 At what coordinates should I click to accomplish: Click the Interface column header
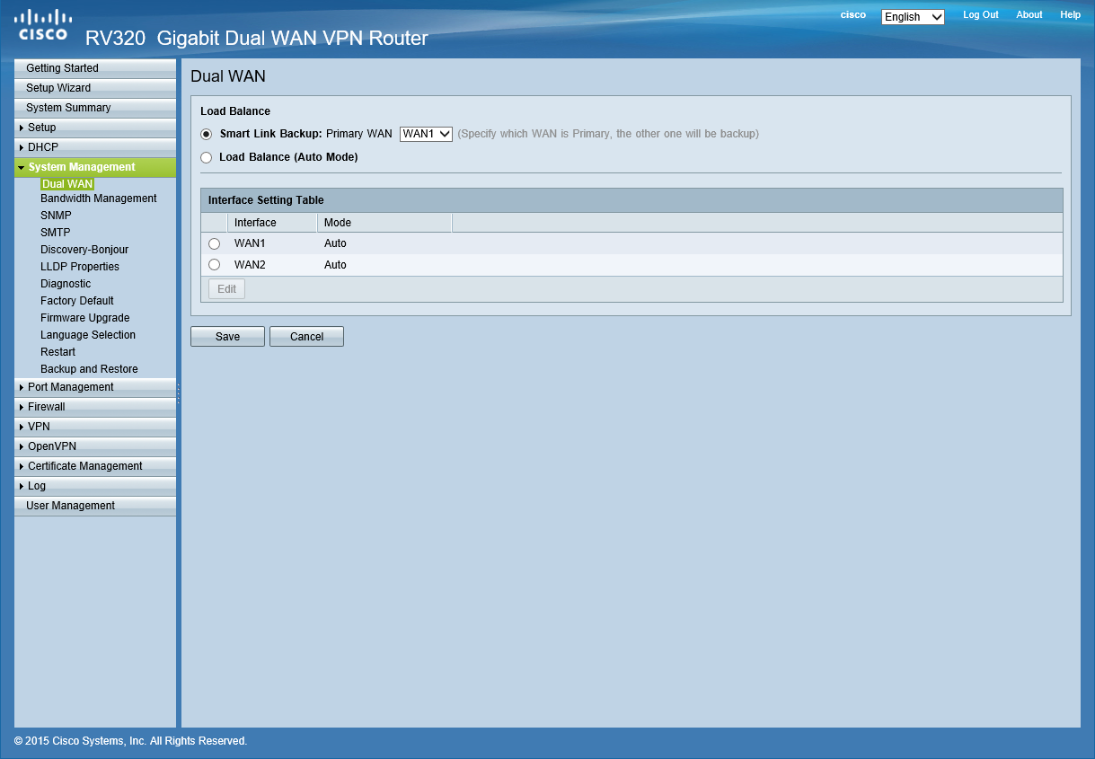click(x=271, y=223)
